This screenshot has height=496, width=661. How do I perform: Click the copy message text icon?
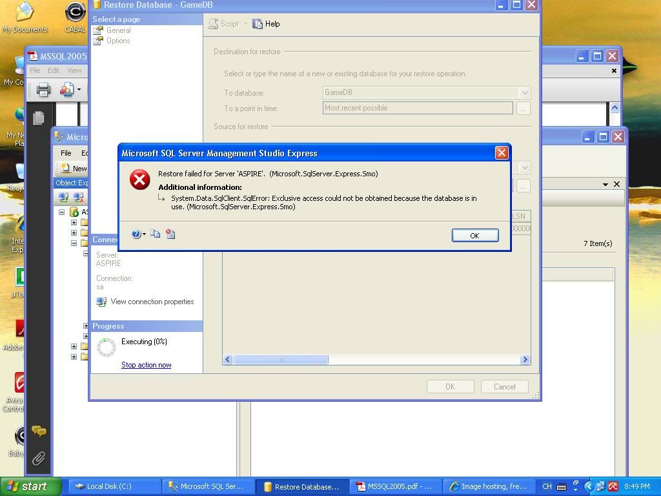pyautogui.click(x=156, y=234)
